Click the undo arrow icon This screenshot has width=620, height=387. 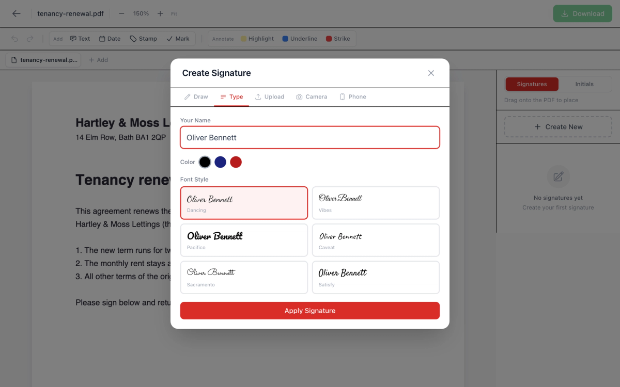point(14,39)
